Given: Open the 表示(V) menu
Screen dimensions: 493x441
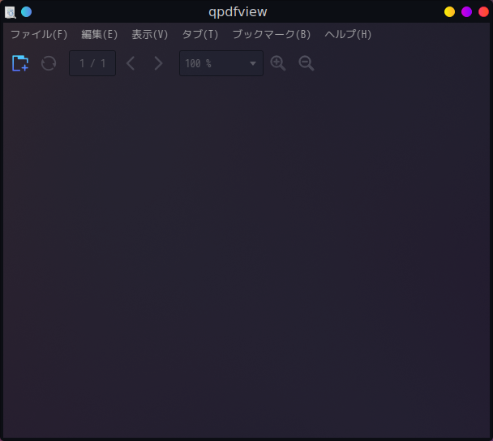Looking at the screenshot, I should click(x=150, y=34).
